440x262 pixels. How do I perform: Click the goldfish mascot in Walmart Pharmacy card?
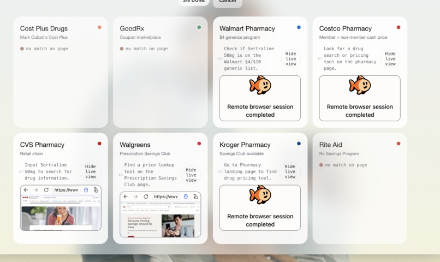[260, 85]
